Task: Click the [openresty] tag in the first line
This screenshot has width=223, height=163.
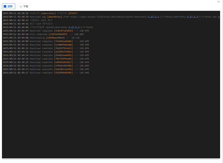Action: 49,13
